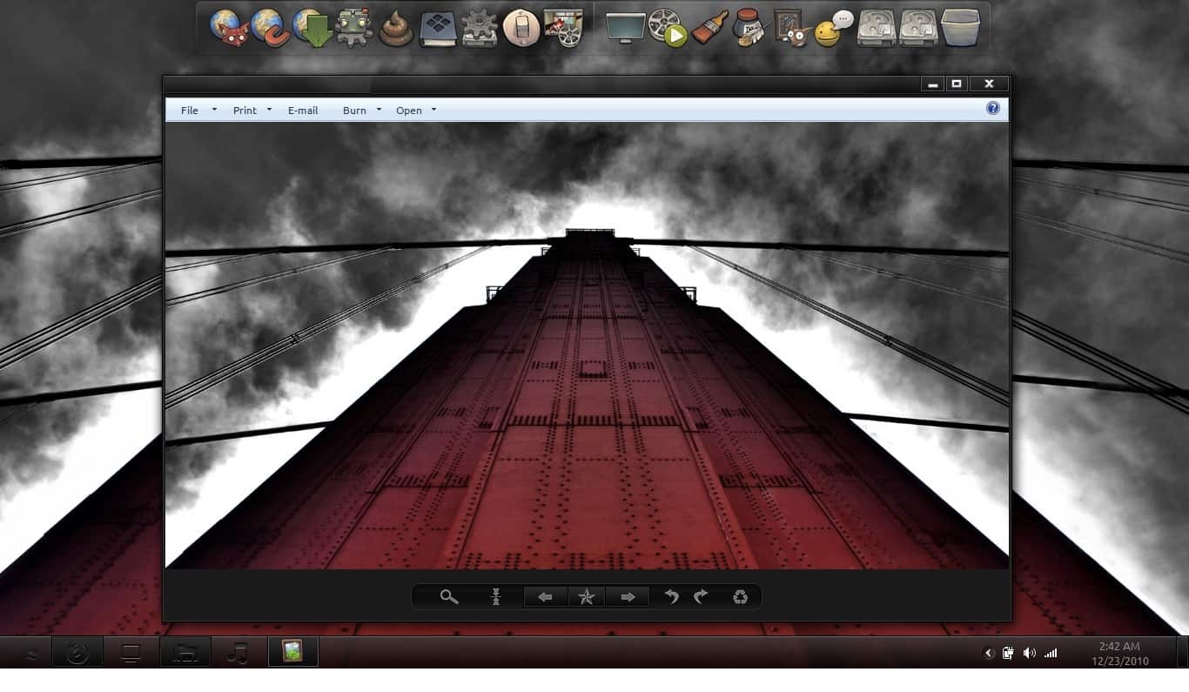Screen dimensions: 1189x692
Task: Open the music player from the taskbar
Action: (238, 652)
